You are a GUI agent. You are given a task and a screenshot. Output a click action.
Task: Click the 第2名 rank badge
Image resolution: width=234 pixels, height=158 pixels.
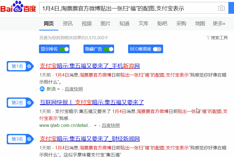point(20,103)
